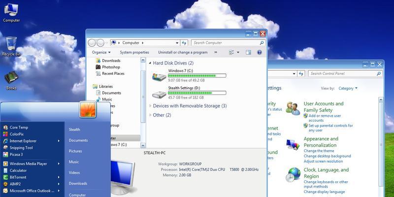Select Photoshop folder in navigation pane
Image resolution: width=394 pixels, height=197 pixels.
pos(108,67)
